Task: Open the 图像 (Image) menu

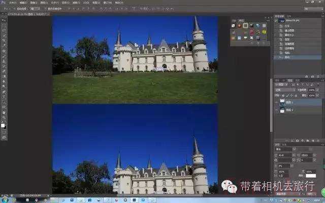Action: (x=34, y=3)
